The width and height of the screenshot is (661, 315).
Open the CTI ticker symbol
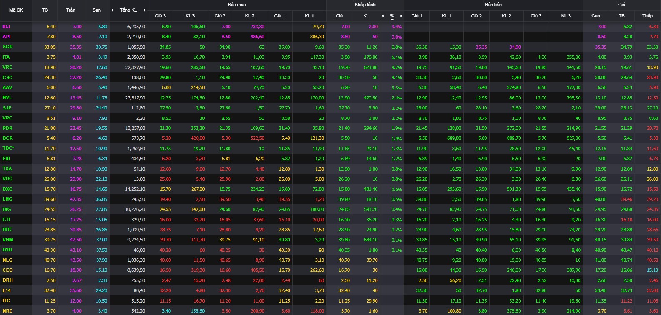[6, 219]
